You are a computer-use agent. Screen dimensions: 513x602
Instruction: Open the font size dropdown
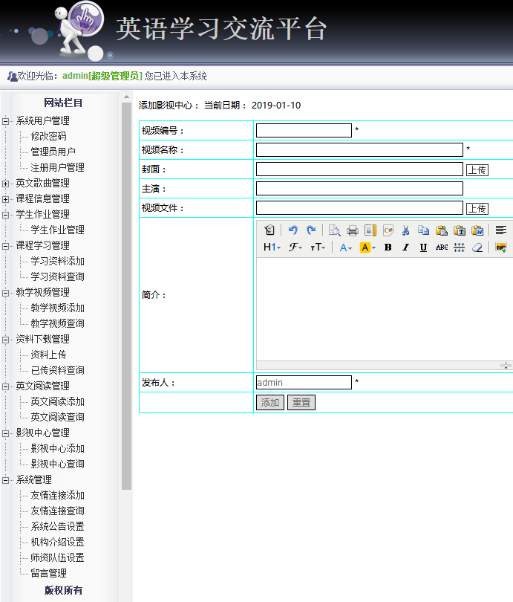(318, 247)
